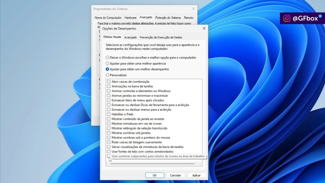Enable 'Rolar caixas de listagem suavemente'
Image resolution: width=325 pixels, height=183 pixels.
pos(109,142)
